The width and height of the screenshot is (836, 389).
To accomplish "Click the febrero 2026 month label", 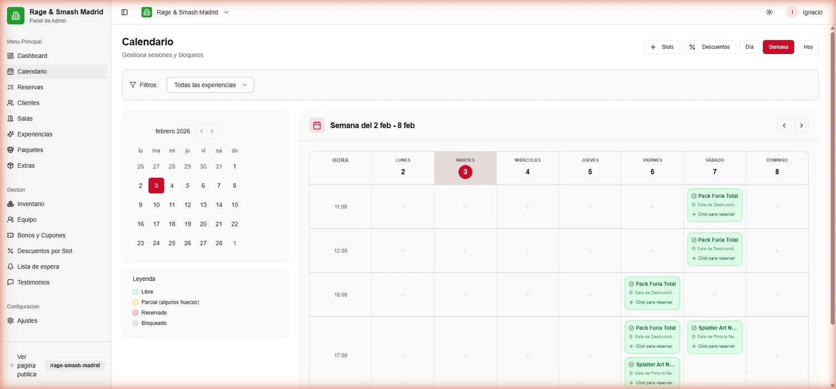I will [173, 132].
